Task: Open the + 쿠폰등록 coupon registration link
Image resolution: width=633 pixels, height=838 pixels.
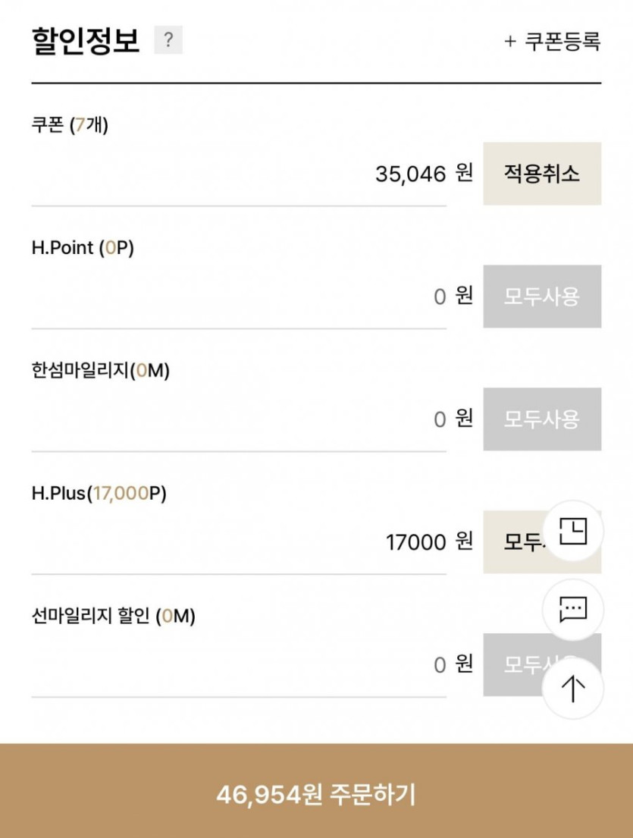Action: [552, 41]
